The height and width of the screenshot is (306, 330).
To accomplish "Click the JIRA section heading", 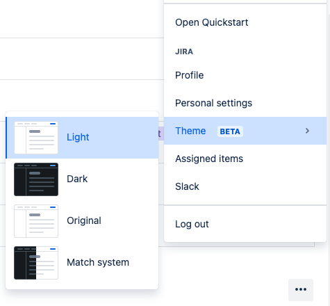I will click(x=184, y=51).
